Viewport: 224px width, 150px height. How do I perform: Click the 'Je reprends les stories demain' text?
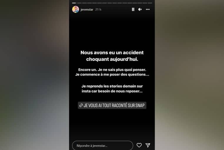[112, 86]
